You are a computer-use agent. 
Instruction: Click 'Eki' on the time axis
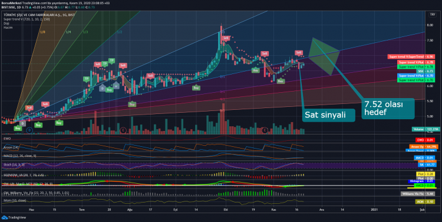point(225,209)
